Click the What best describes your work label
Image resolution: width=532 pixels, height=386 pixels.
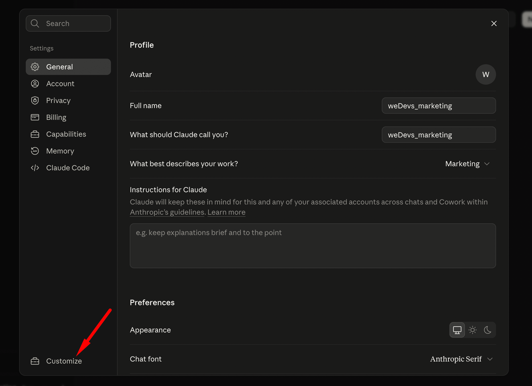pyautogui.click(x=184, y=164)
